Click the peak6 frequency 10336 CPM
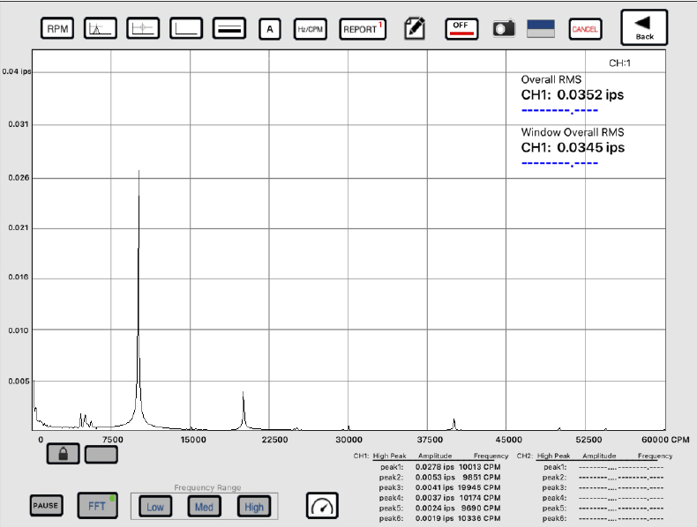Image resolution: width=697 pixels, height=527 pixels. (480, 518)
